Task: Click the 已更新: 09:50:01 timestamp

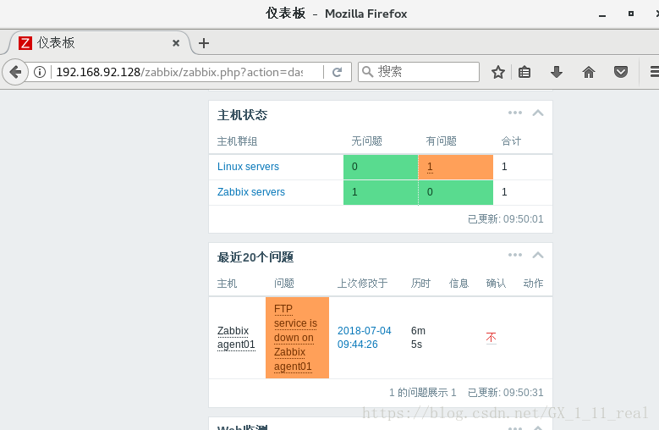Action: click(506, 219)
